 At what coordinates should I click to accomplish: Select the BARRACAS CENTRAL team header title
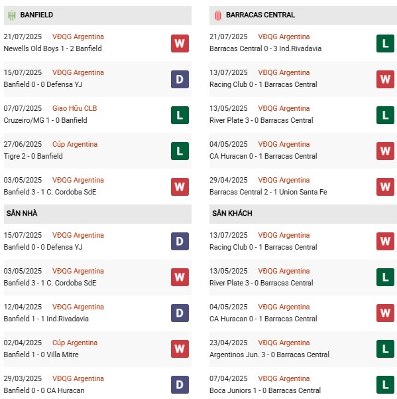coord(260,15)
